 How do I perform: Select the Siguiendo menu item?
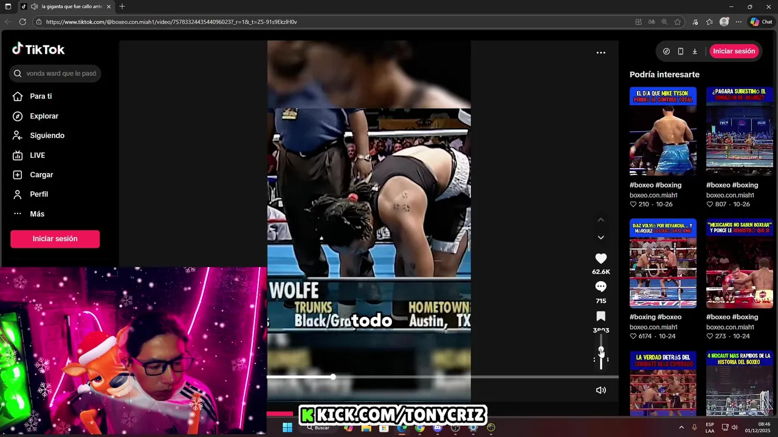[47, 135]
